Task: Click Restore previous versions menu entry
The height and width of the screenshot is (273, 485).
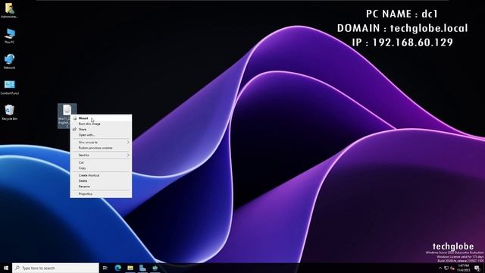Action: (x=101, y=148)
